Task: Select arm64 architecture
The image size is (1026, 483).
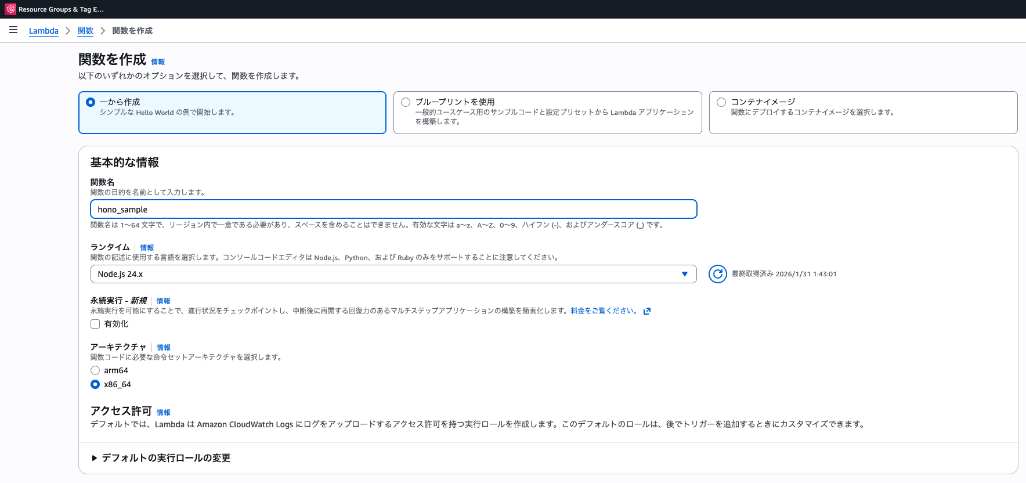Action: [x=95, y=370]
